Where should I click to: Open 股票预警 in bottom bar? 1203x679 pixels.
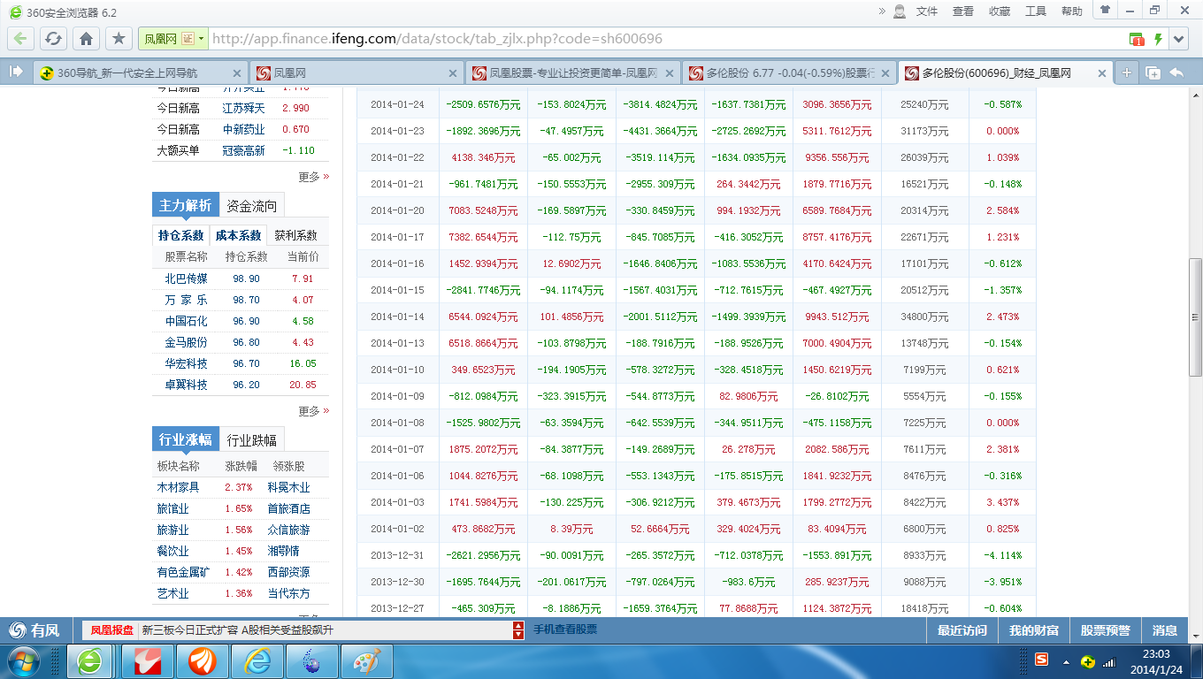(1106, 630)
